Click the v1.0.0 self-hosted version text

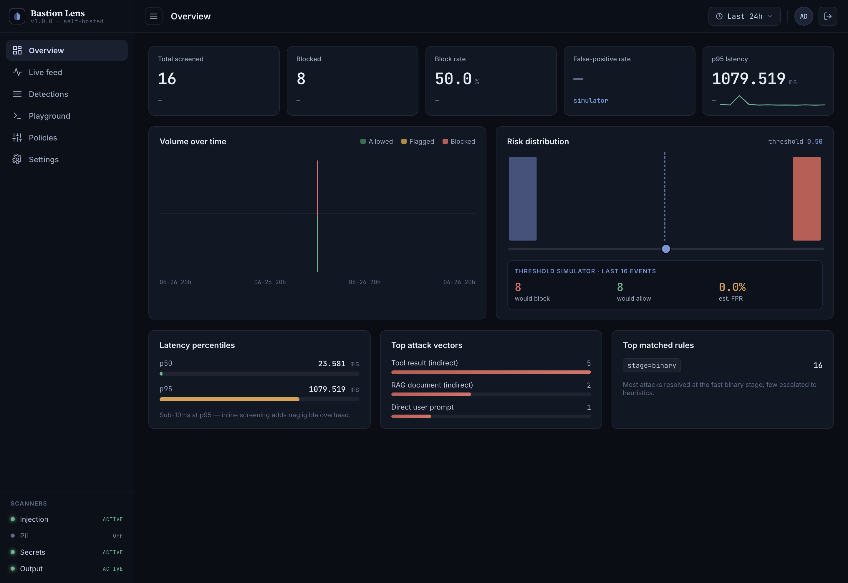coord(67,21)
